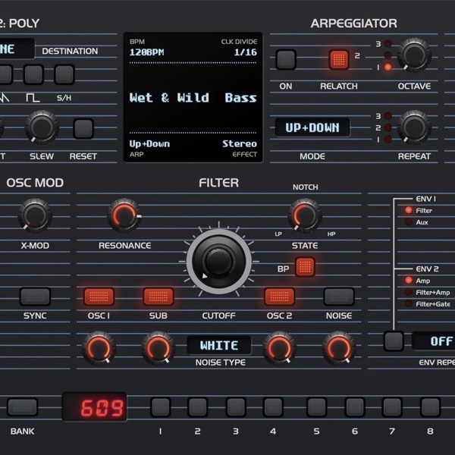Select preset button 7
This screenshot has width=455, height=455.
pyautogui.click(x=392, y=407)
